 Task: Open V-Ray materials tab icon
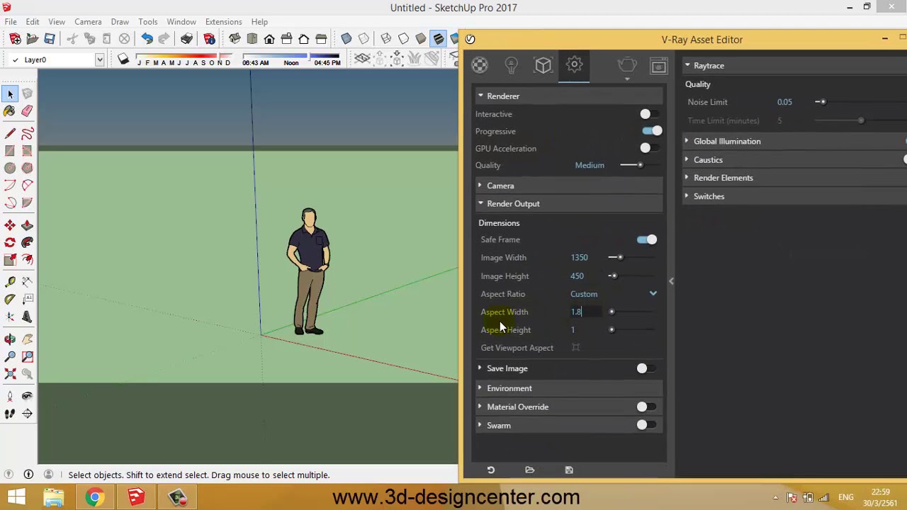tap(480, 65)
